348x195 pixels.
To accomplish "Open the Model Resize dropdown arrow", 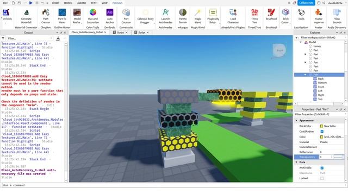I will coord(82,23).
